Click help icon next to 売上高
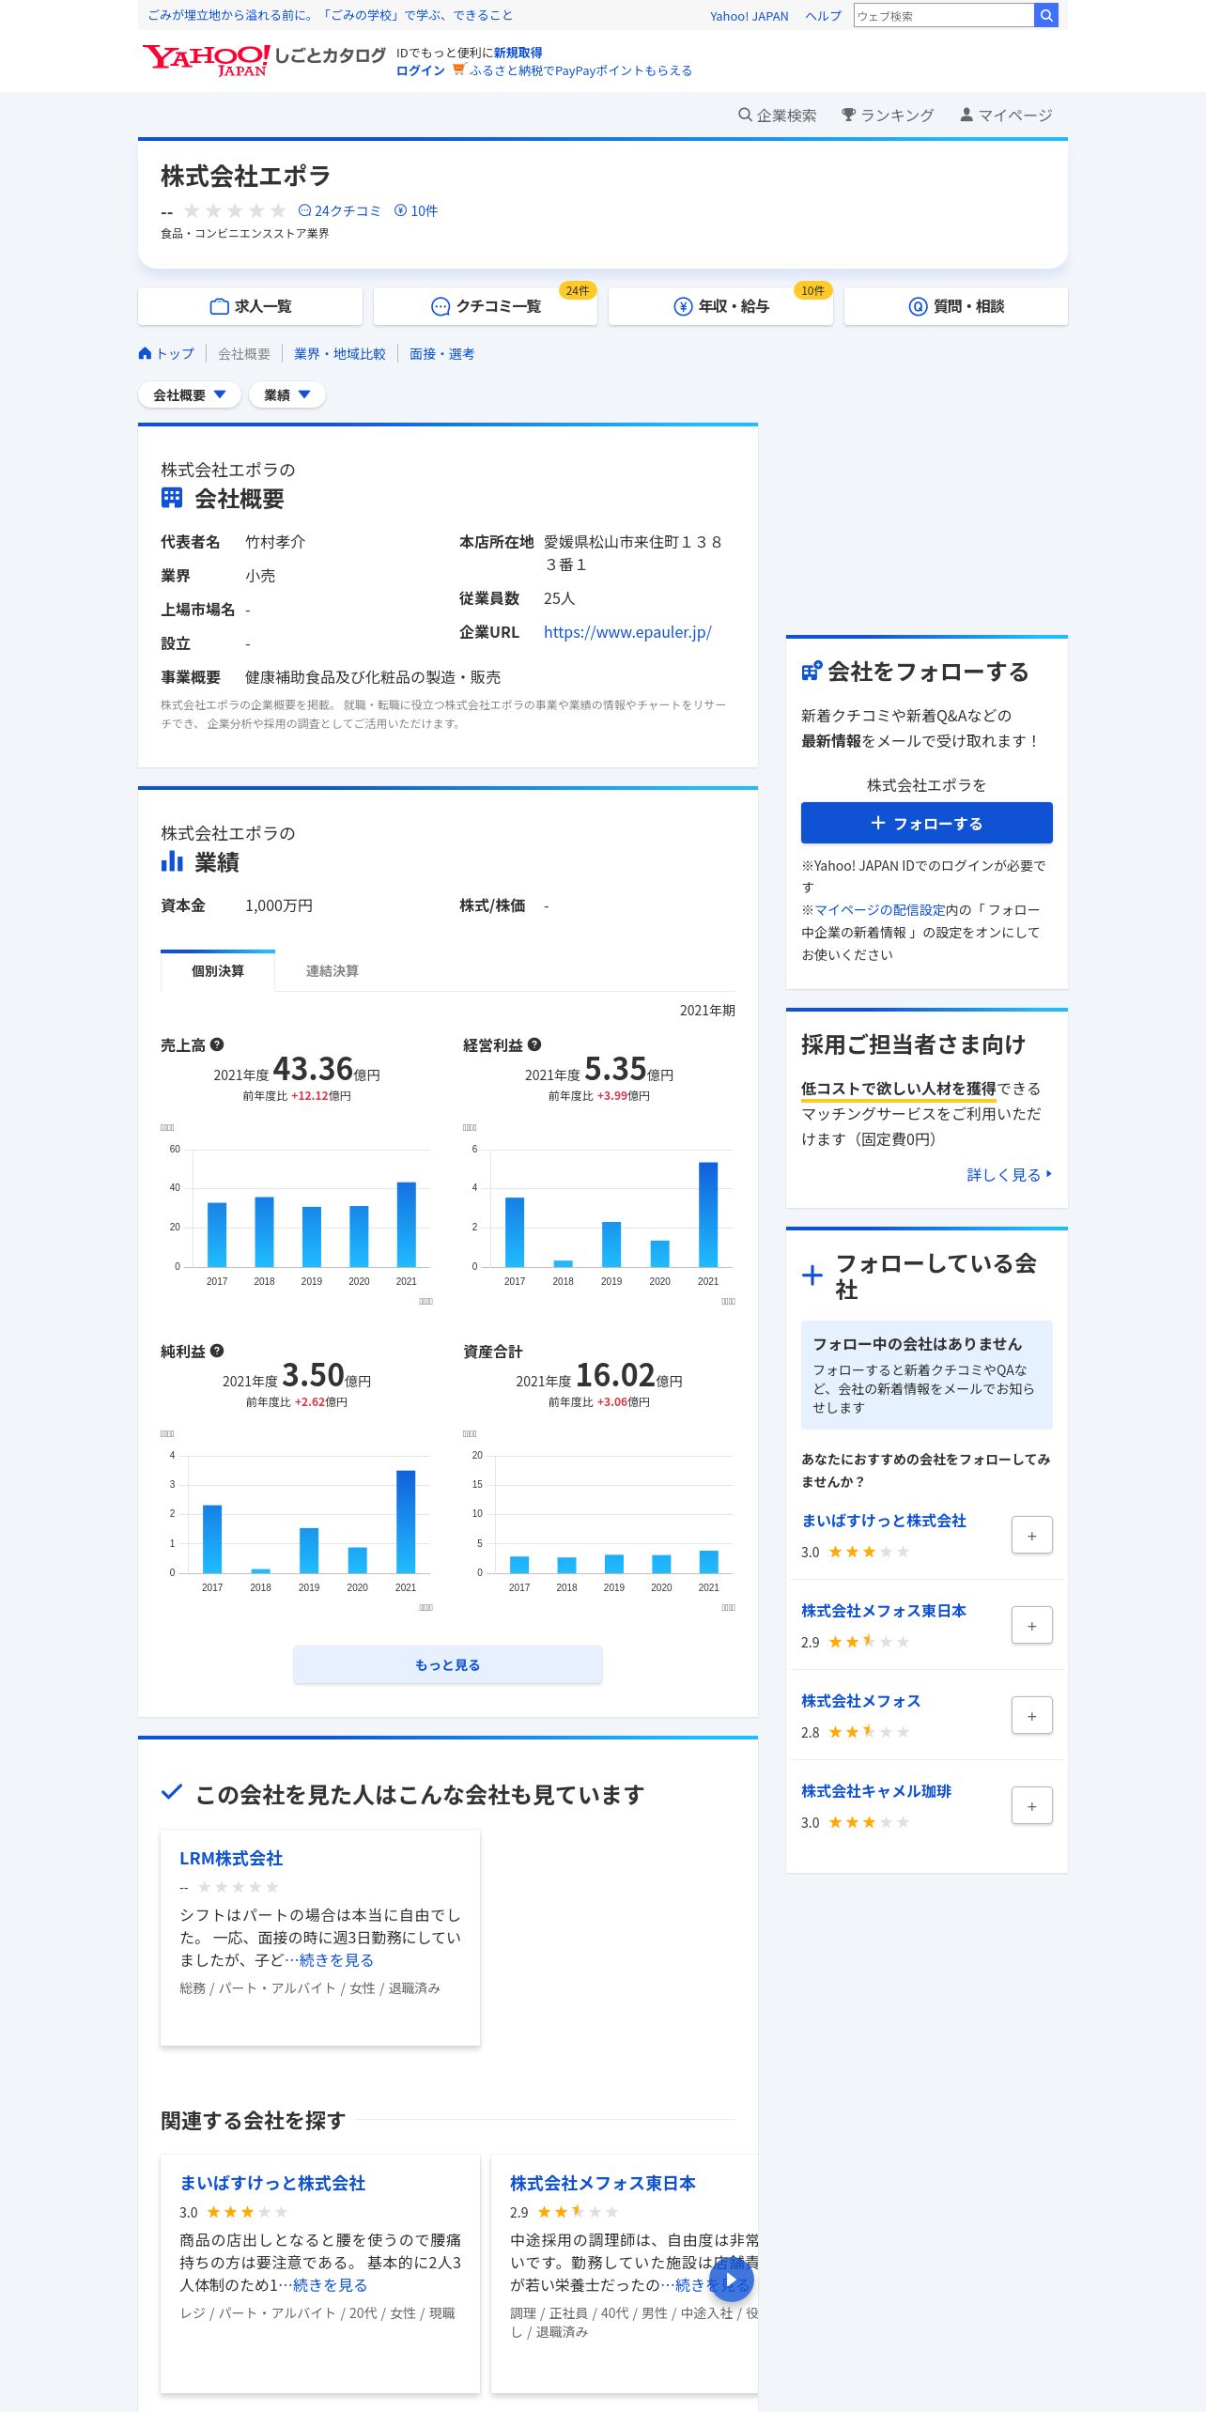 point(217,1044)
